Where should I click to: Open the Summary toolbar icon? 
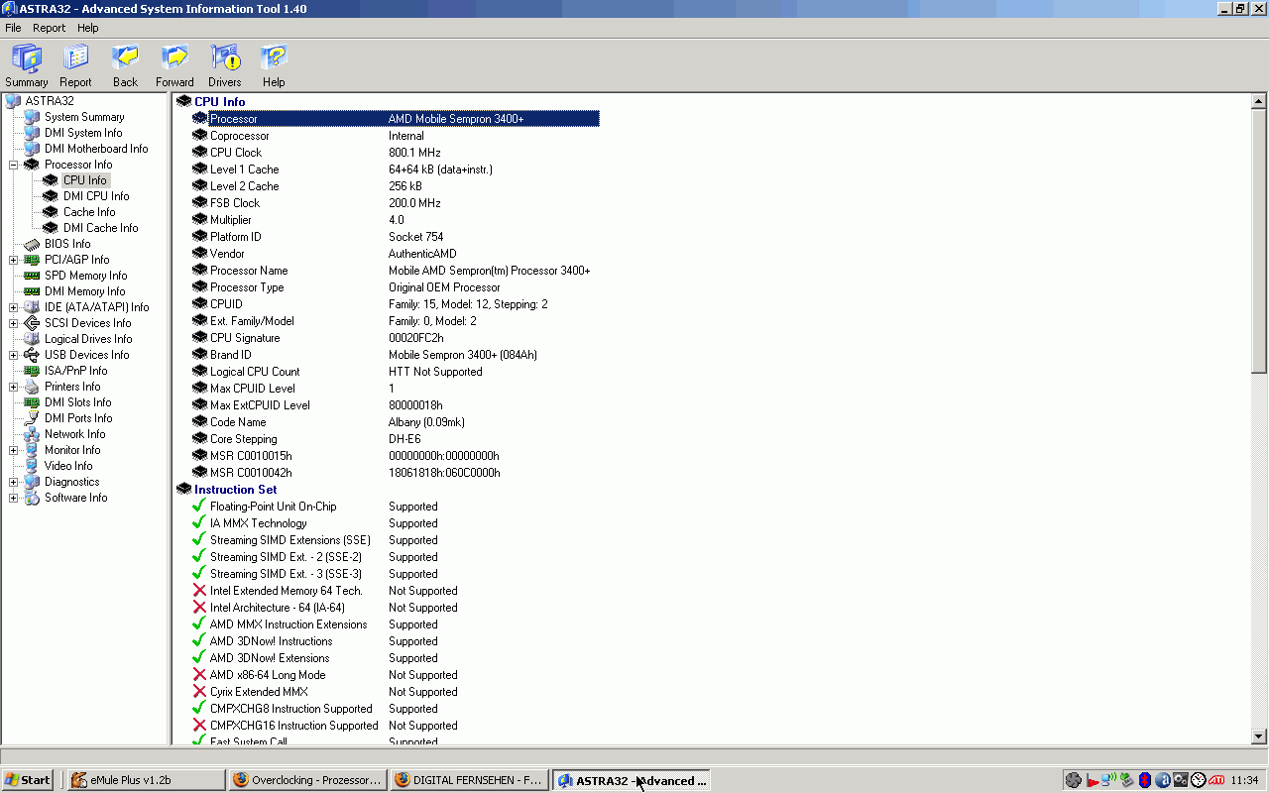coord(27,66)
